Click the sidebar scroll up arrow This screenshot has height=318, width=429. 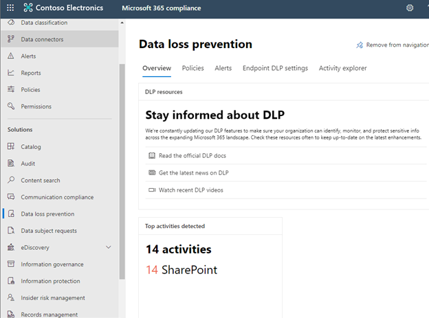click(x=122, y=23)
